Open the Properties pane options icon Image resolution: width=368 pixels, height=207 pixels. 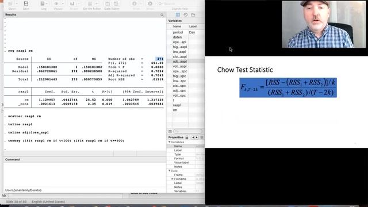pyautogui.click(x=202, y=137)
